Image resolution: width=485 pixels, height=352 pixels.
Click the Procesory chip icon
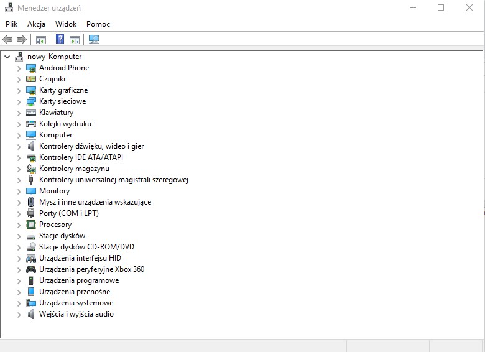[31, 225]
